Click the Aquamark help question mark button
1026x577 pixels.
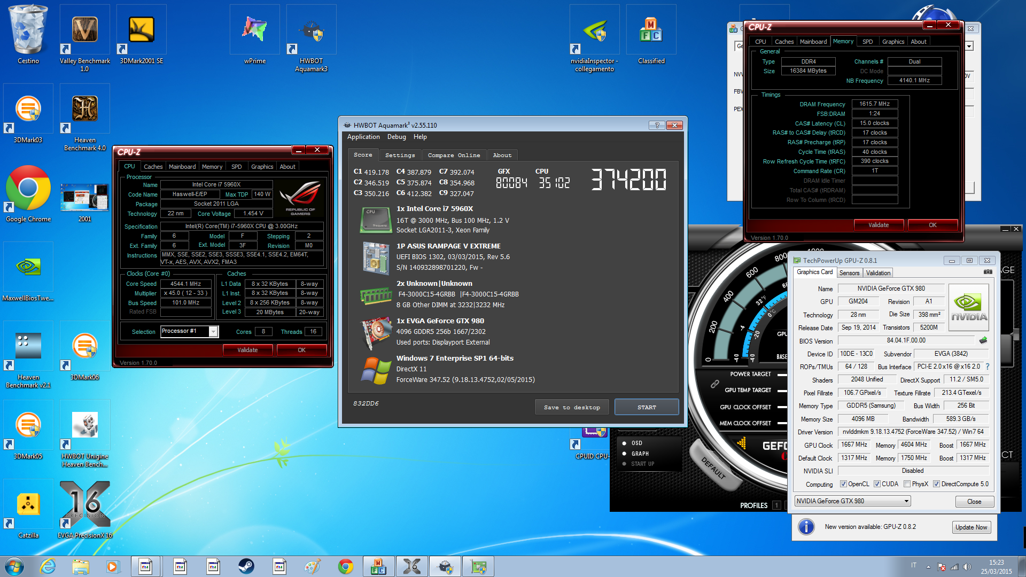point(657,125)
